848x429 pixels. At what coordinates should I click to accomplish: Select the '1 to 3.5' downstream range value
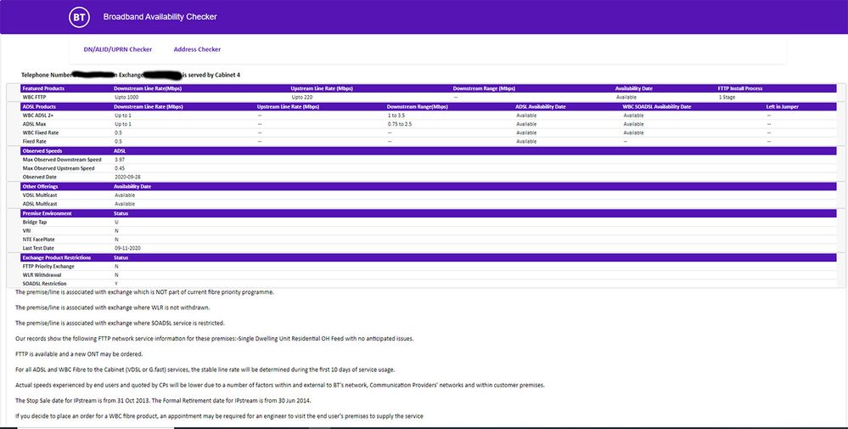(396, 116)
